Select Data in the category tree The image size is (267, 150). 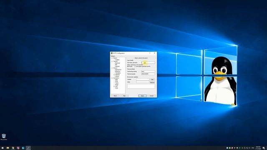click(x=116, y=80)
